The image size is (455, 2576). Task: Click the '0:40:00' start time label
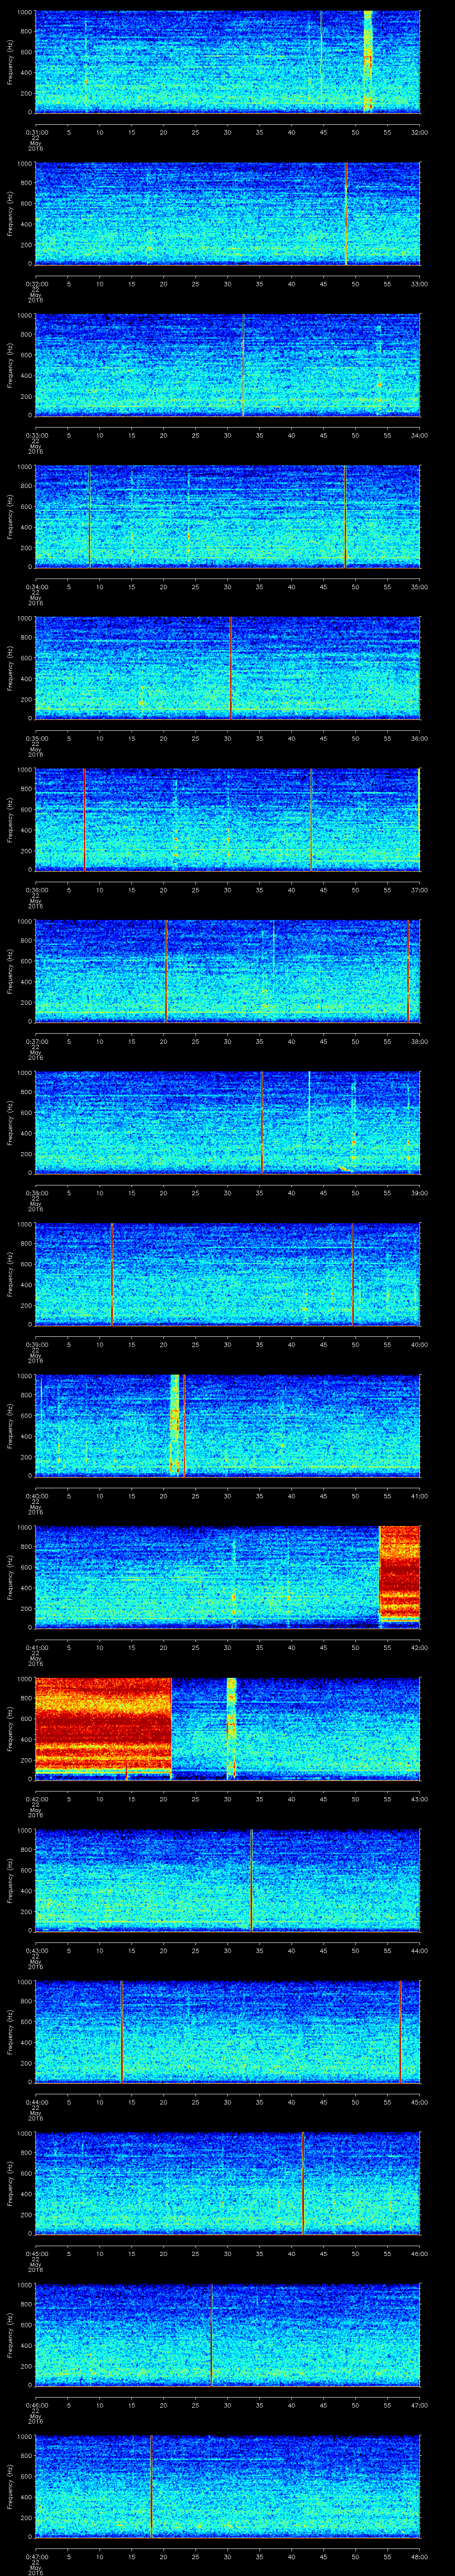[x=36, y=1495]
